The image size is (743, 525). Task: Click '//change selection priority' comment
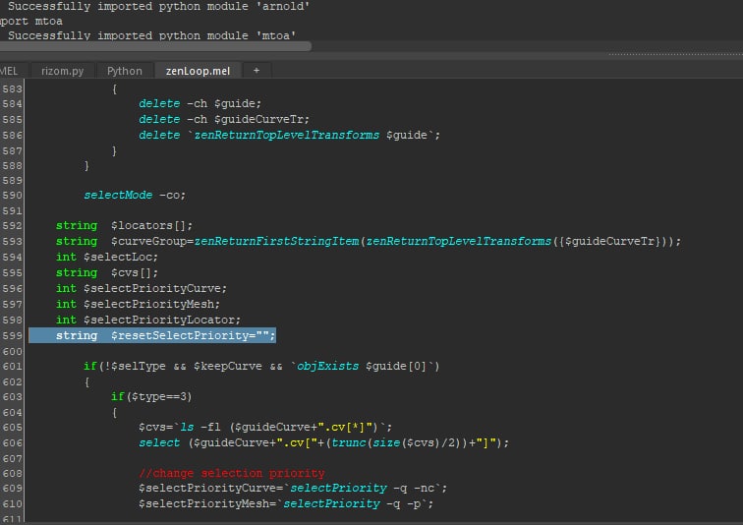click(x=232, y=473)
